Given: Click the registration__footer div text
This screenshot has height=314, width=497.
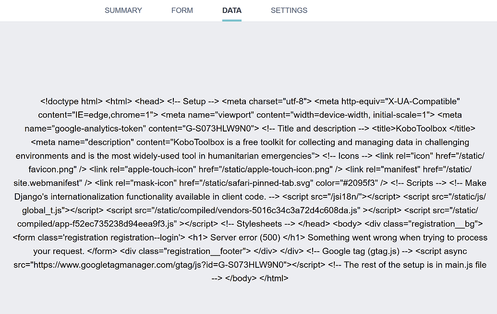Looking at the screenshot, I should click(194, 251).
